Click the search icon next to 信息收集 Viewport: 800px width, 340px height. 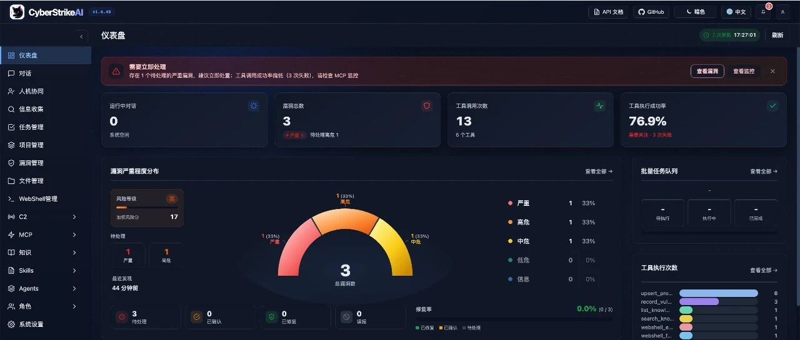11,109
